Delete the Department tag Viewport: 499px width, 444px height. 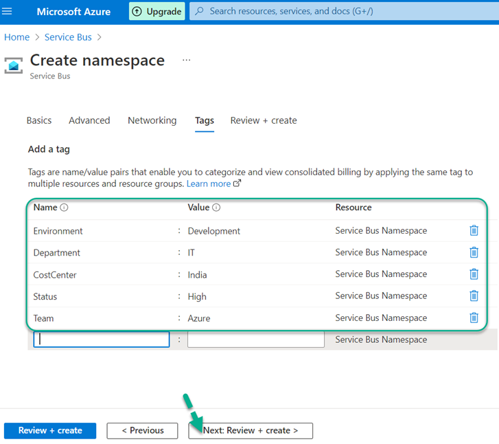coord(474,252)
